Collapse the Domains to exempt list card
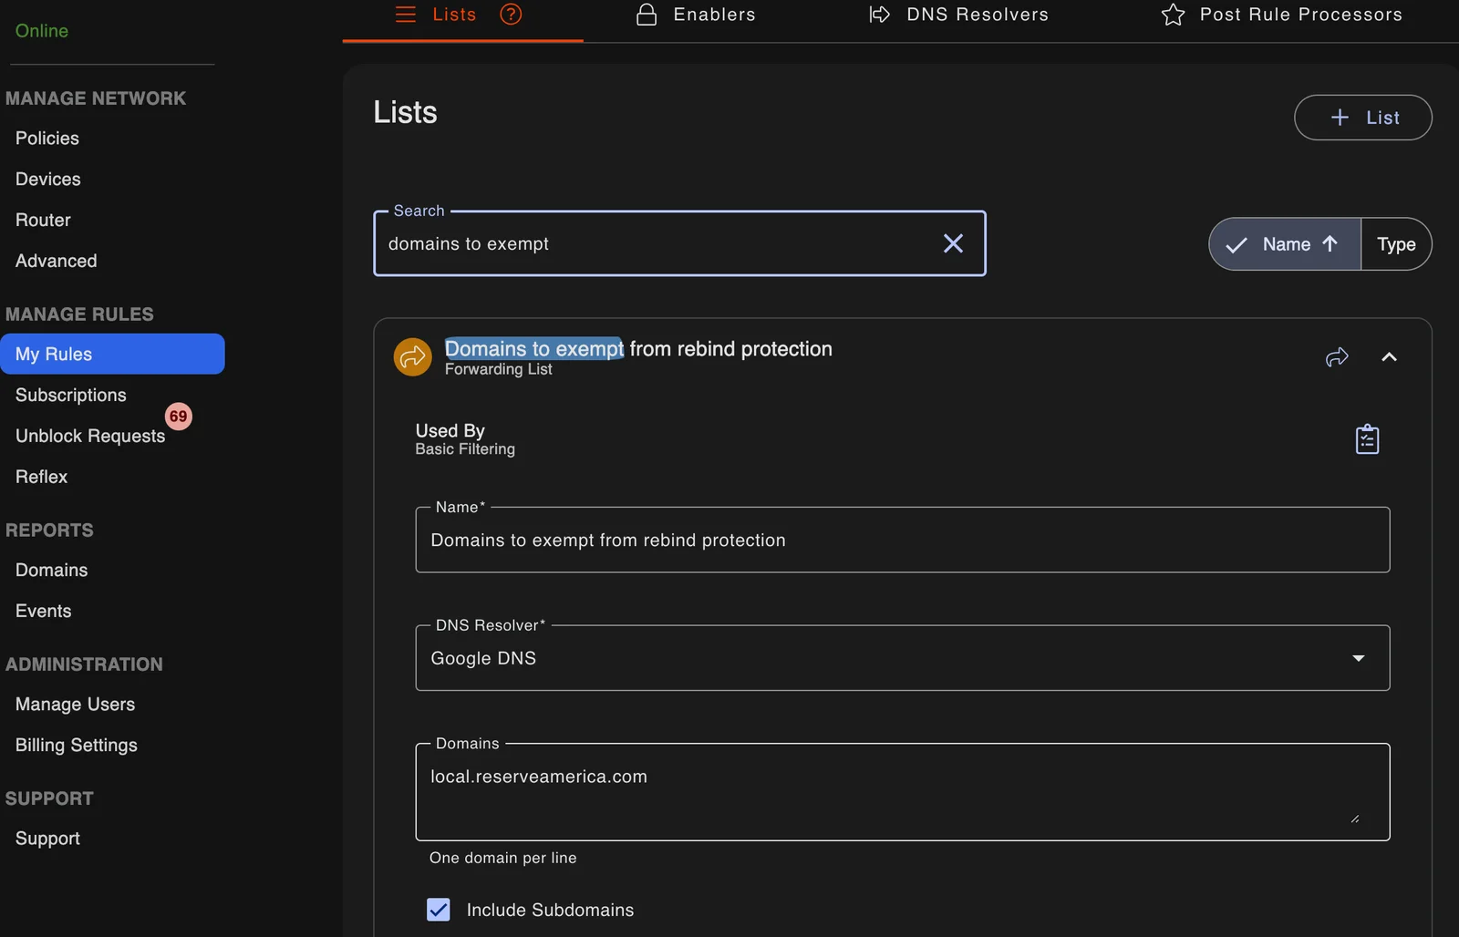Viewport: 1459px width, 937px height. coord(1389,356)
